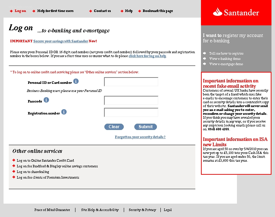Click the red arrow beside Online Santander Credit Card
The image size is (275, 217).
point(14,160)
